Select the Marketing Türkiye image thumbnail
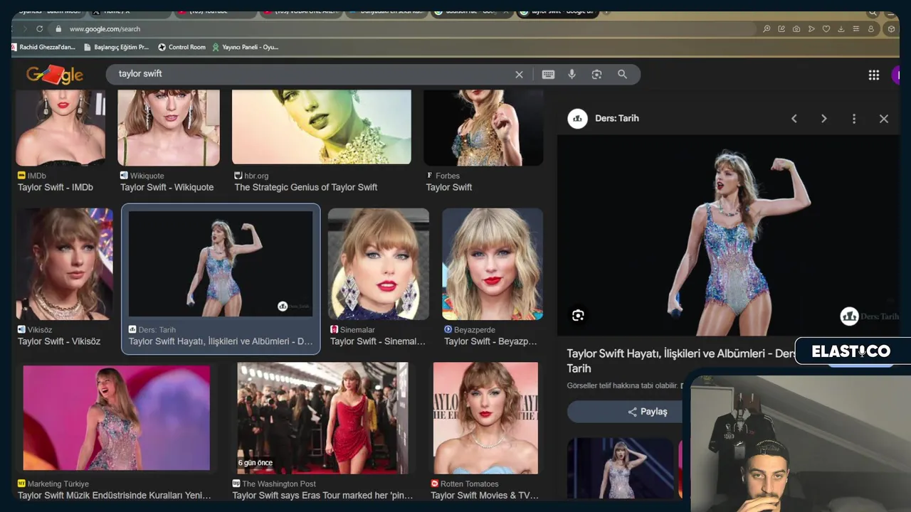 pyautogui.click(x=117, y=418)
